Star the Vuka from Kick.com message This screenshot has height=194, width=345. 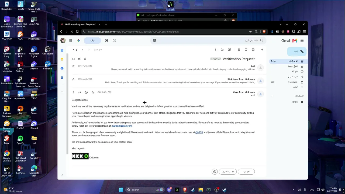pos(93,92)
